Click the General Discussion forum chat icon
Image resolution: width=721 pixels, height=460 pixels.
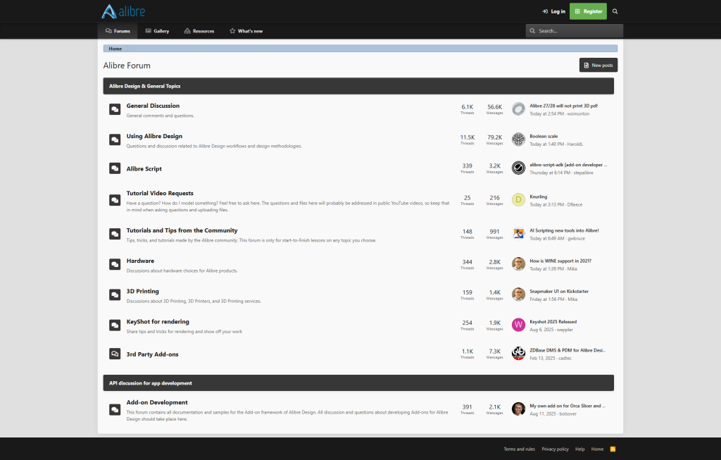tap(115, 109)
